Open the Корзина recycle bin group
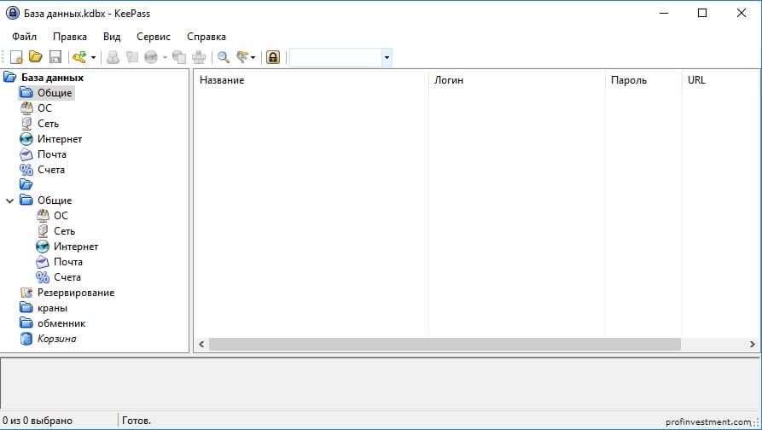The height and width of the screenshot is (430, 762). [56, 340]
